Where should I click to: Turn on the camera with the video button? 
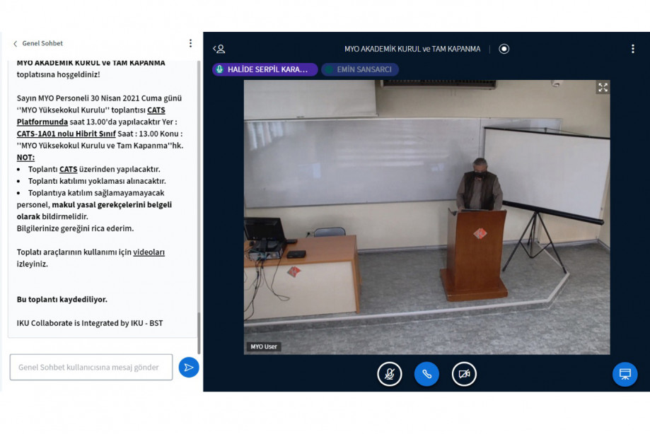click(x=464, y=374)
